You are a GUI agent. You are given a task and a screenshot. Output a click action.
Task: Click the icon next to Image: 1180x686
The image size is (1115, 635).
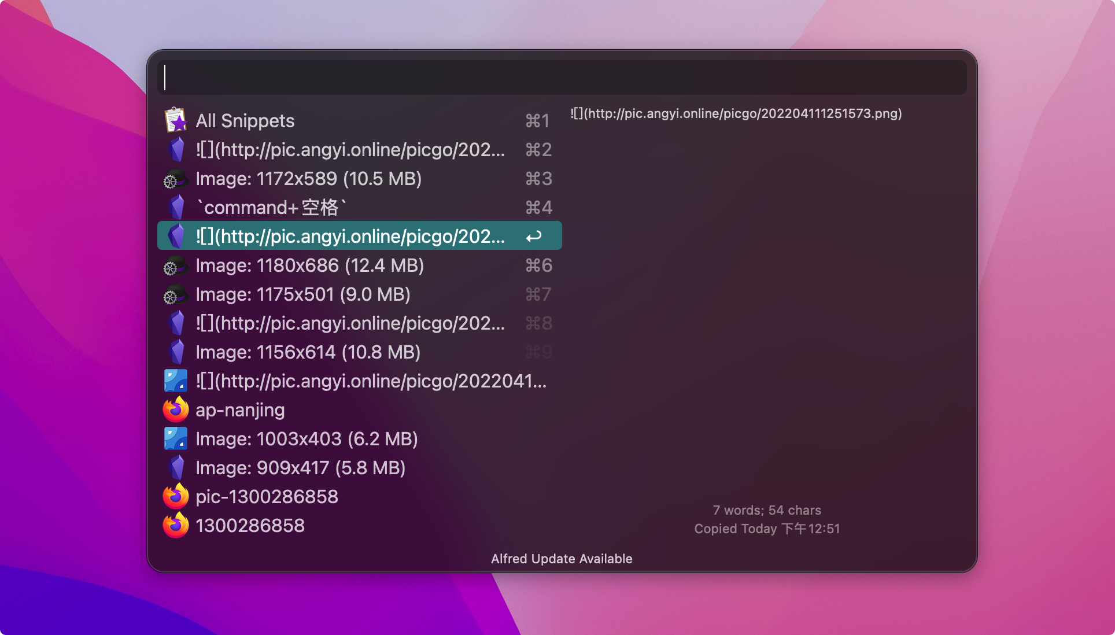176,265
